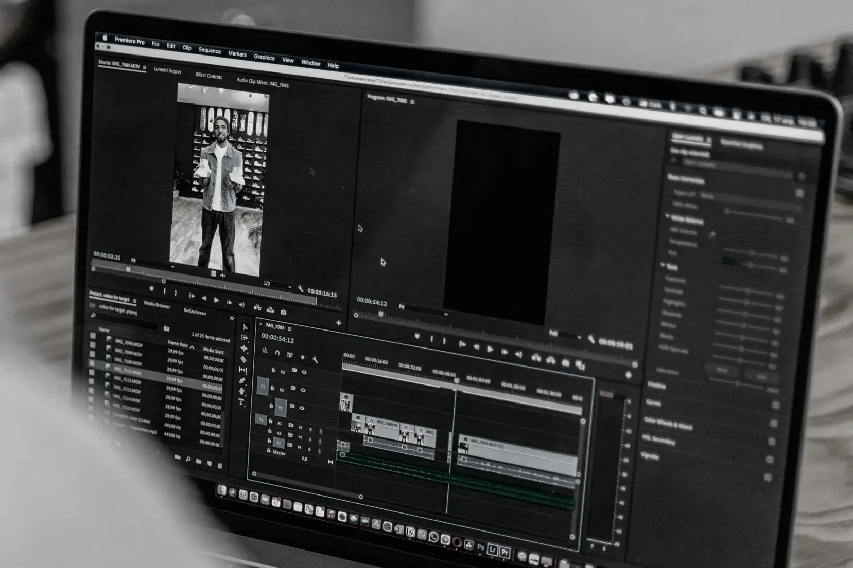Screen dimensions: 853x568
Task: Open WhatsApp from the dock
Action: (433, 538)
